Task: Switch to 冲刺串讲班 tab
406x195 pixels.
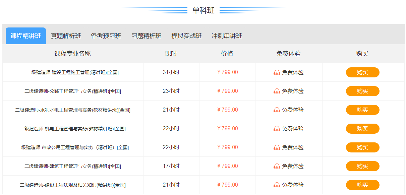Action: point(227,36)
